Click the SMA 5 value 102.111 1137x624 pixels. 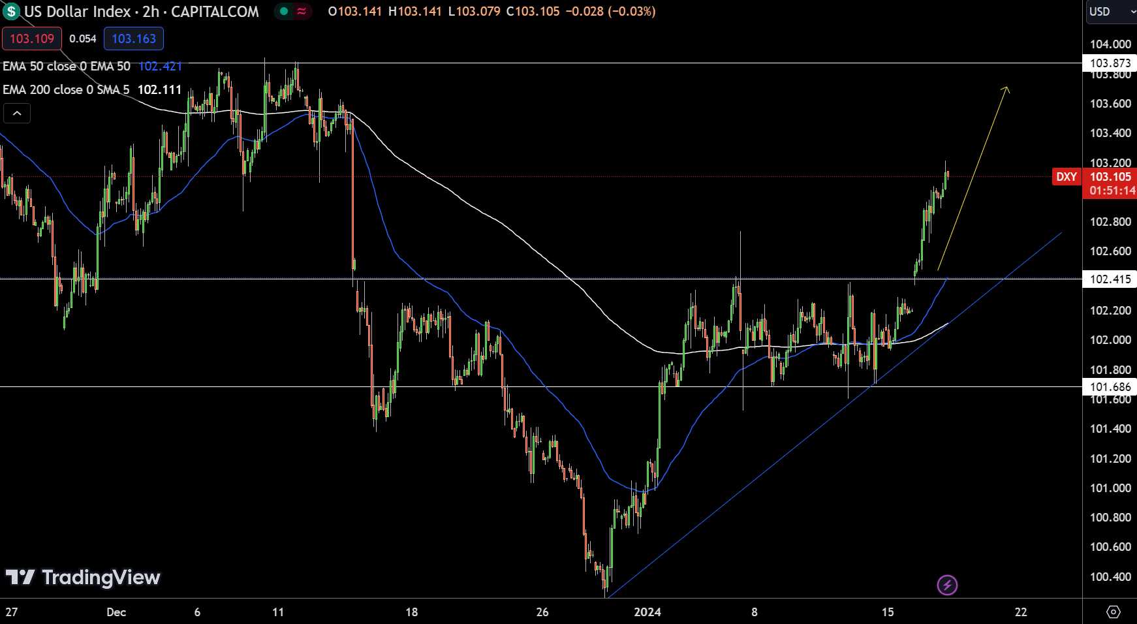159,90
